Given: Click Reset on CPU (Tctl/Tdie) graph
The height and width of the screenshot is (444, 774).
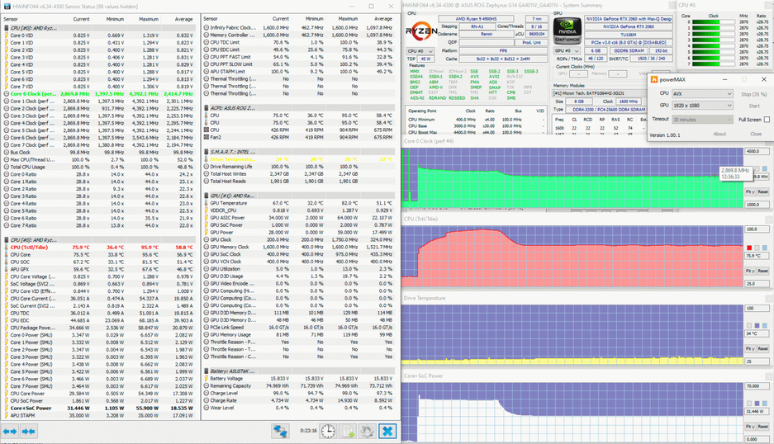Looking at the screenshot, I should (x=762, y=271).
